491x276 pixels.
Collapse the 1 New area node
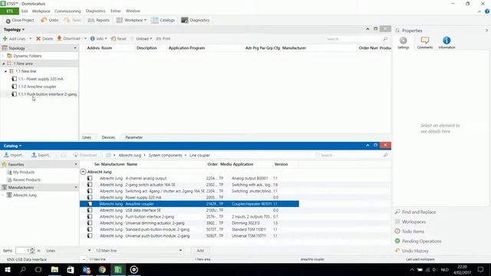click(3, 64)
